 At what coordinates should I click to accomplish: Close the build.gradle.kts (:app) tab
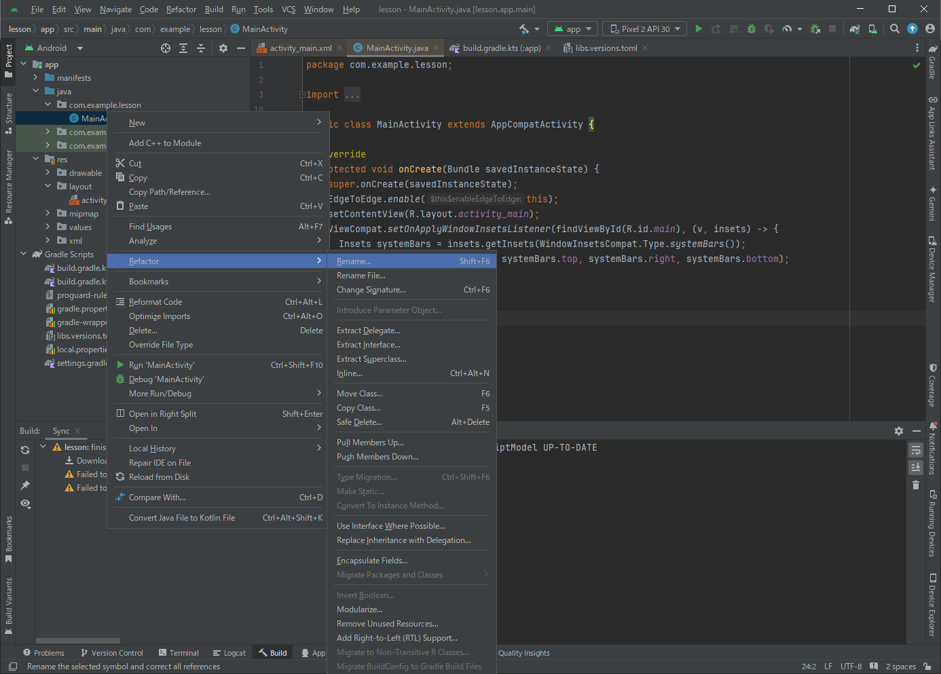pos(549,48)
